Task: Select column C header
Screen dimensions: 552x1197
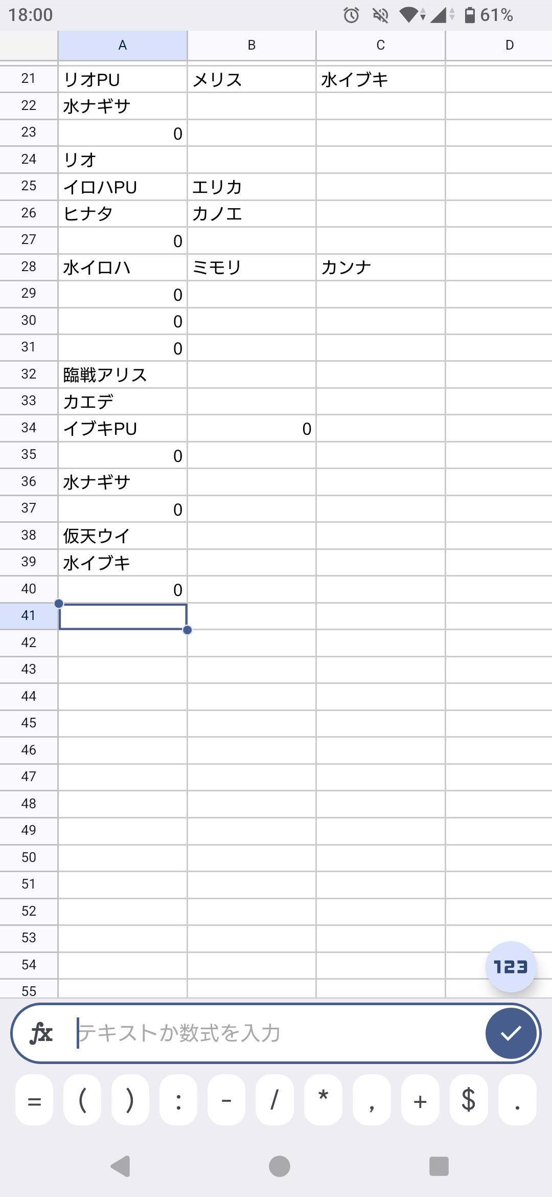Action: [x=381, y=45]
